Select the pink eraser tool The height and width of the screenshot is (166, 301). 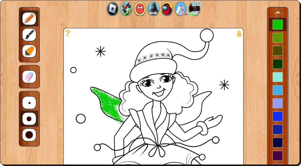(x=29, y=77)
